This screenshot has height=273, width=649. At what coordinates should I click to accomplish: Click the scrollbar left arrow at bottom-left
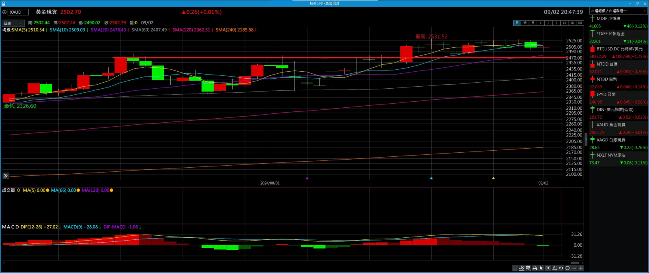(x=4, y=263)
